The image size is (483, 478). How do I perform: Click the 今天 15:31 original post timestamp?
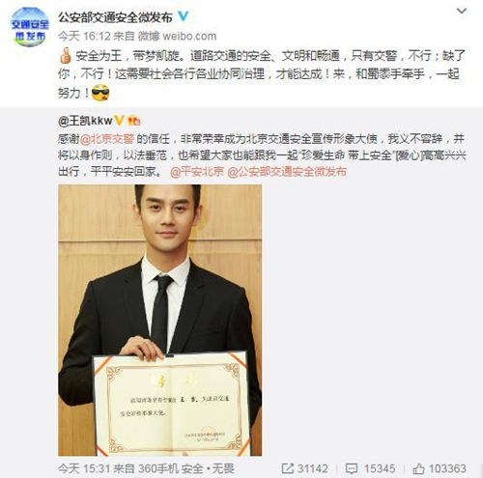[84, 468]
